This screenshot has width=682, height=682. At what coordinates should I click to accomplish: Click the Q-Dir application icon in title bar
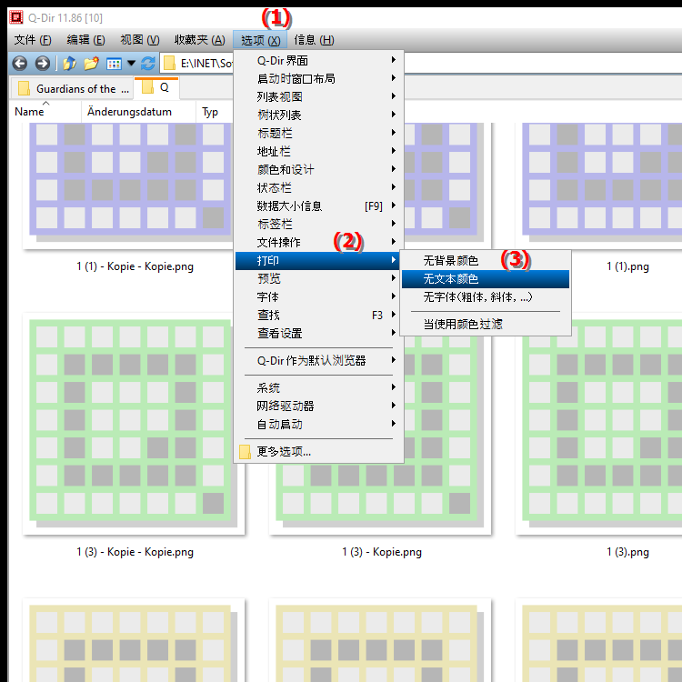[16, 17]
